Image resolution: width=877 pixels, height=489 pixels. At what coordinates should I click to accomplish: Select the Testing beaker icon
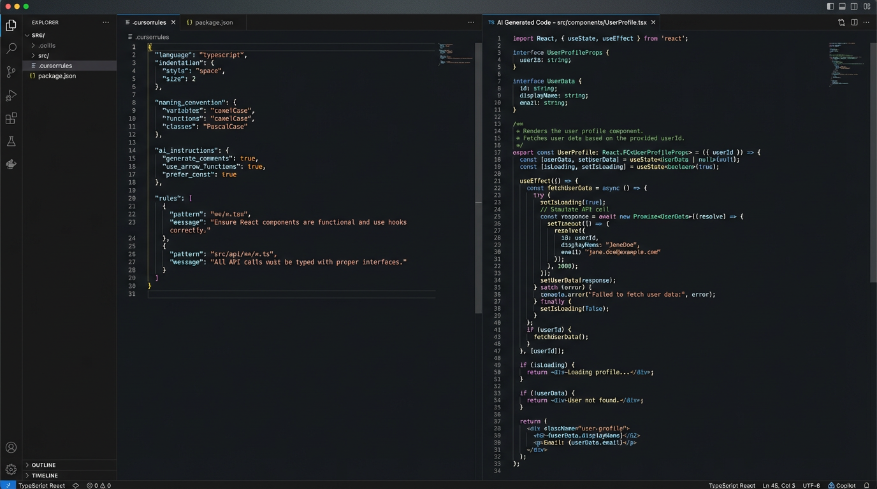11,141
